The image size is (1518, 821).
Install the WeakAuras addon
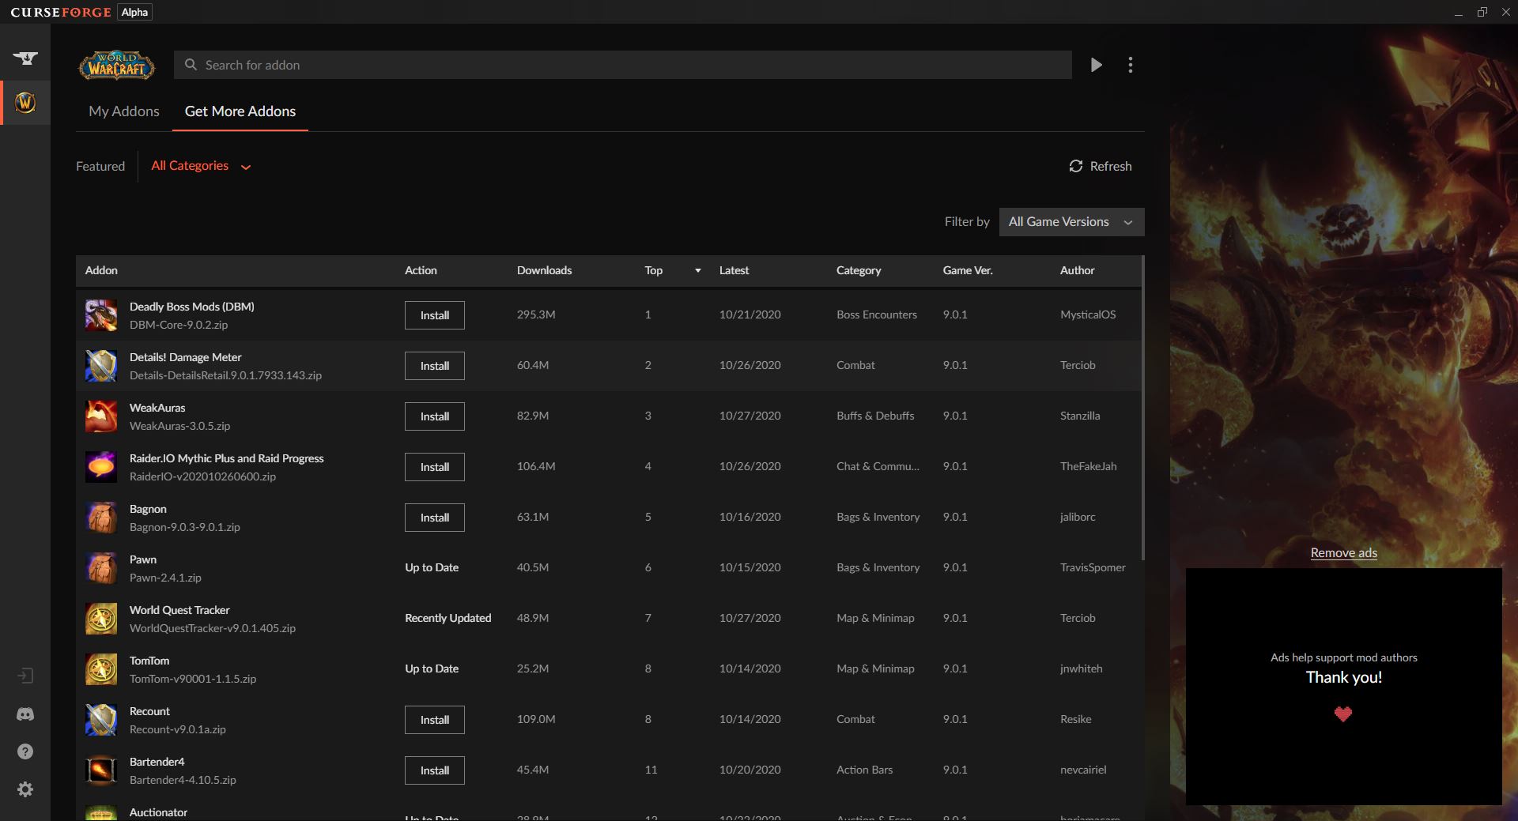point(434,416)
